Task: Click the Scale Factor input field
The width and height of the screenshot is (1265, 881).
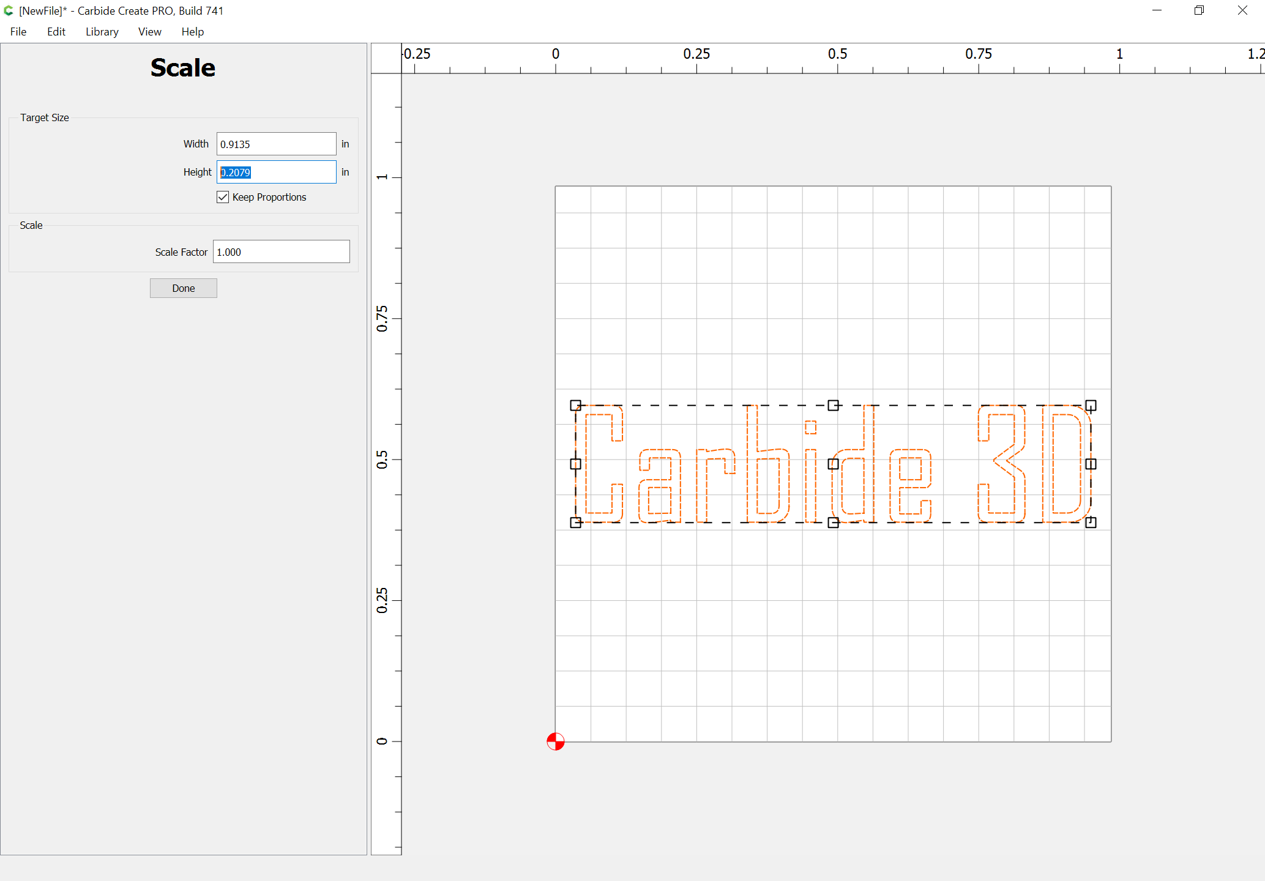Action: click(x=281, y=251)
